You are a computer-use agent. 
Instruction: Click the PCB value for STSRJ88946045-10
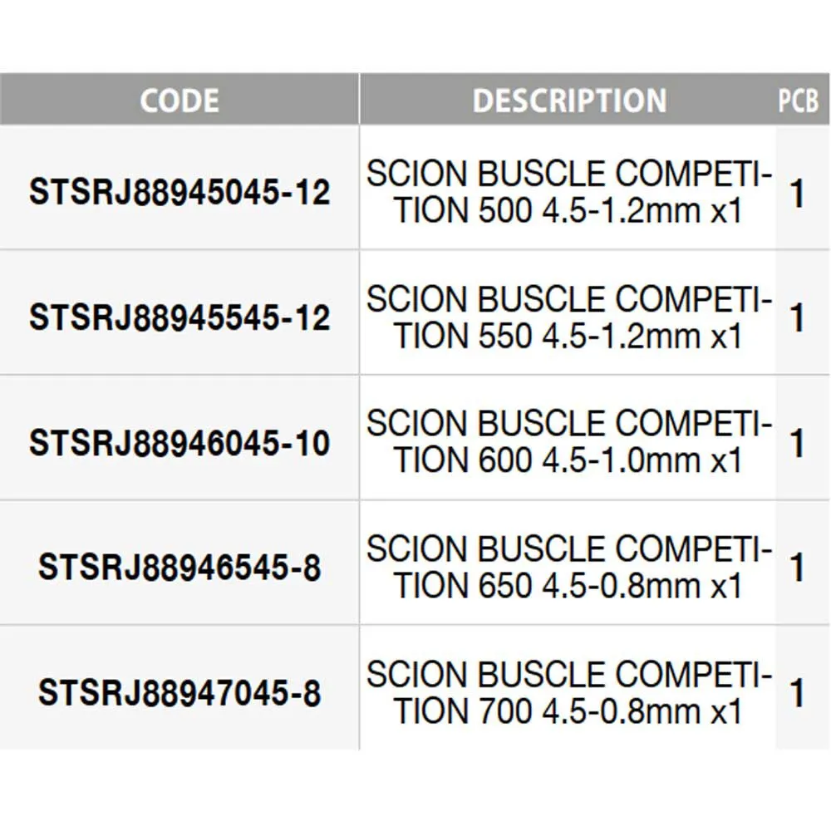pyautogui.click(x=798, y=444)
